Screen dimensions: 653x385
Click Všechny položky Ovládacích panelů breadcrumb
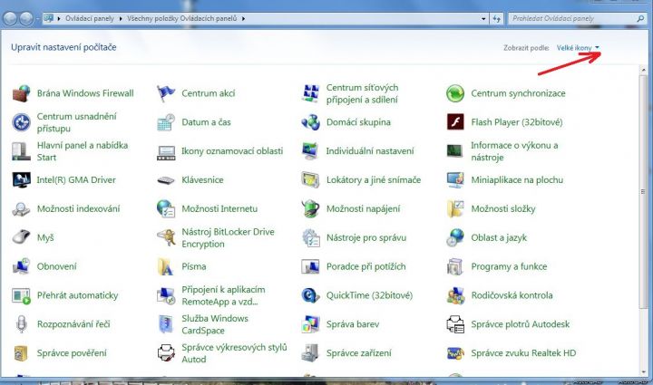point(182,19)
